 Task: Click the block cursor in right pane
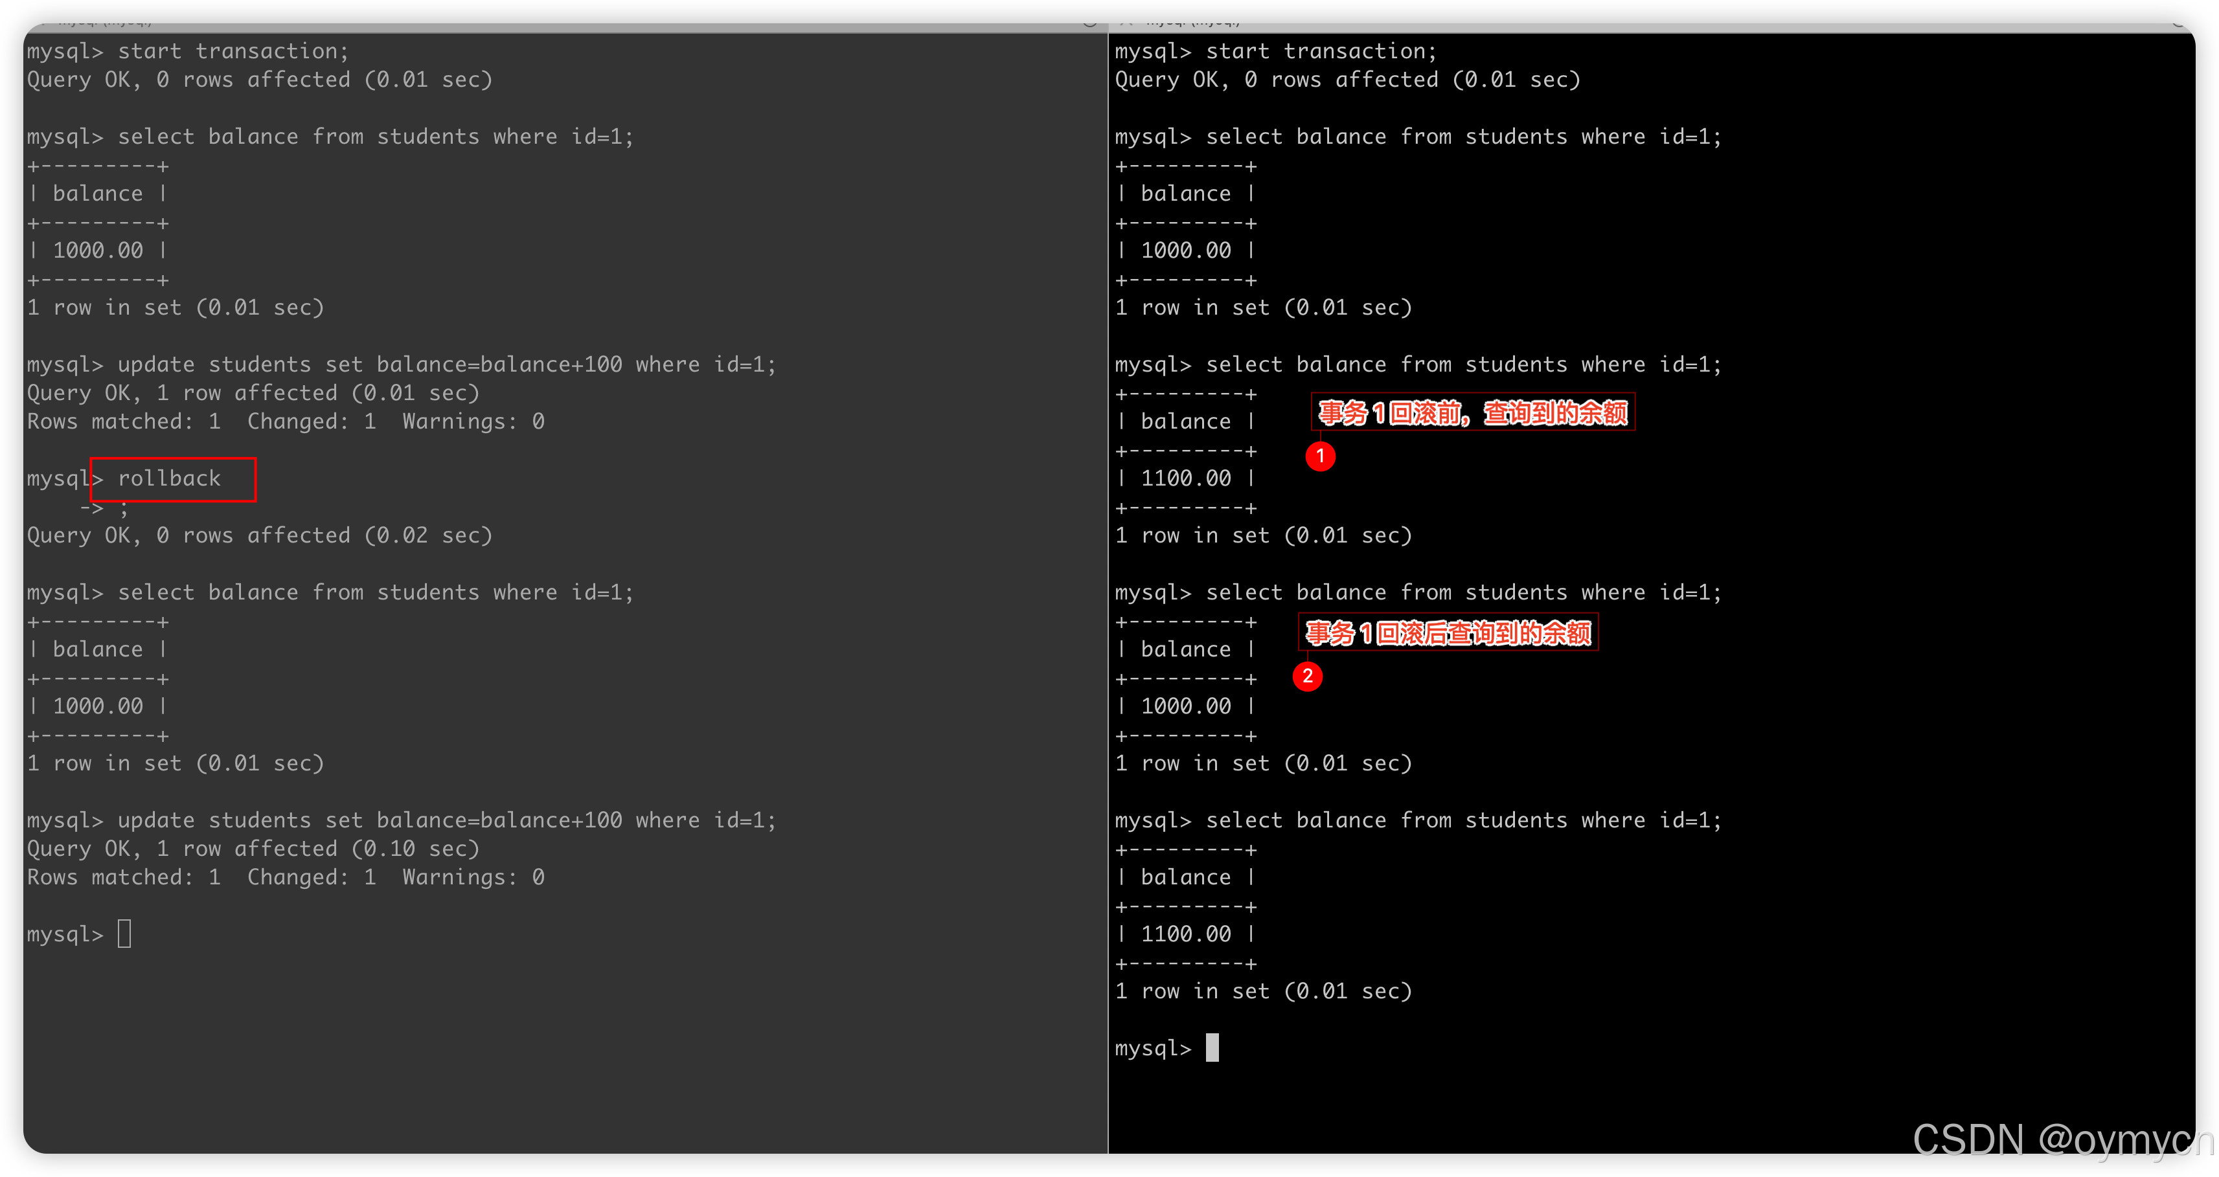tap(1212, 1047)
